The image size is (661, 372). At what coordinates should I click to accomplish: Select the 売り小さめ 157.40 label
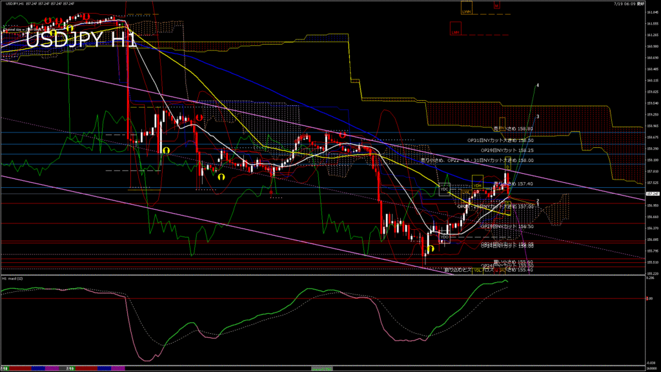point(513,184)
